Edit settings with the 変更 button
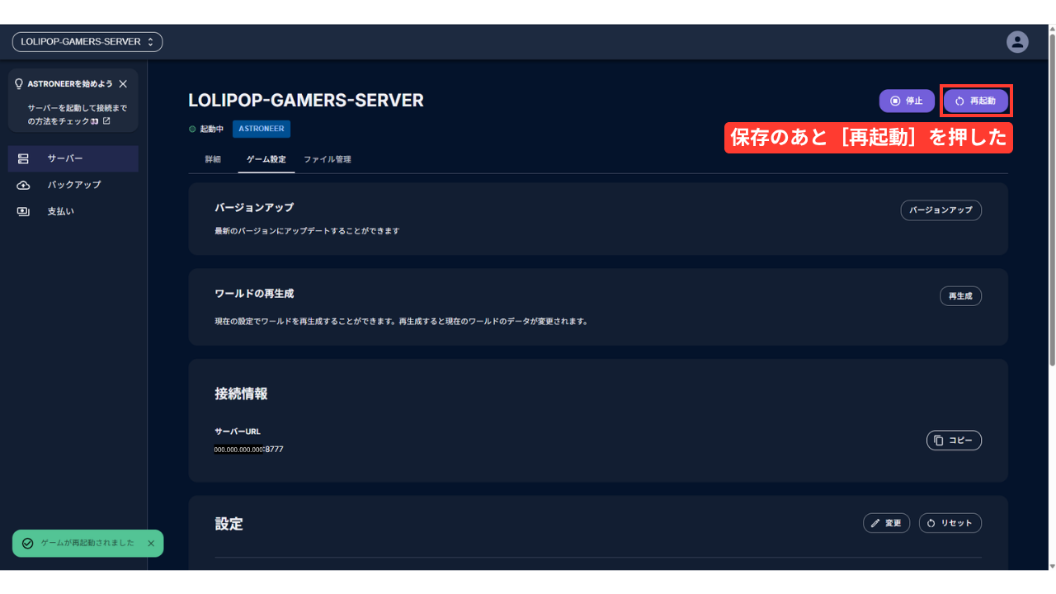The height and width of the screenshot is (594, 1056). [886, 523]
